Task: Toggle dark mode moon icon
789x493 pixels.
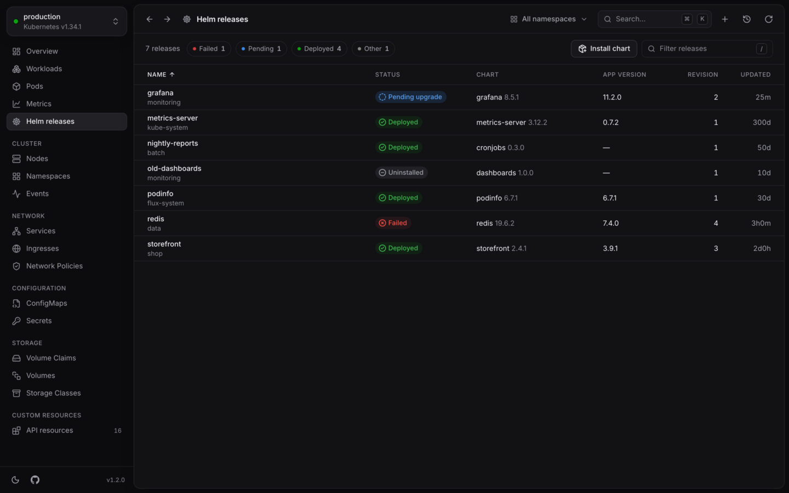Action: click(15, 480)
